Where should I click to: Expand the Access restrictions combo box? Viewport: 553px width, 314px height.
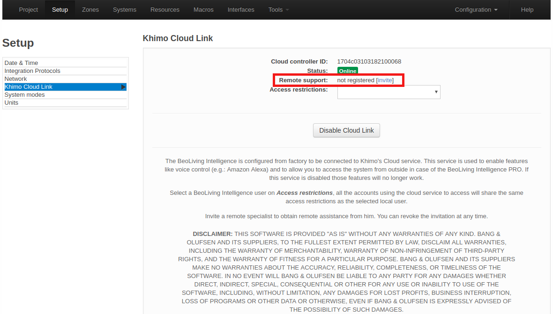pos(389,92)
